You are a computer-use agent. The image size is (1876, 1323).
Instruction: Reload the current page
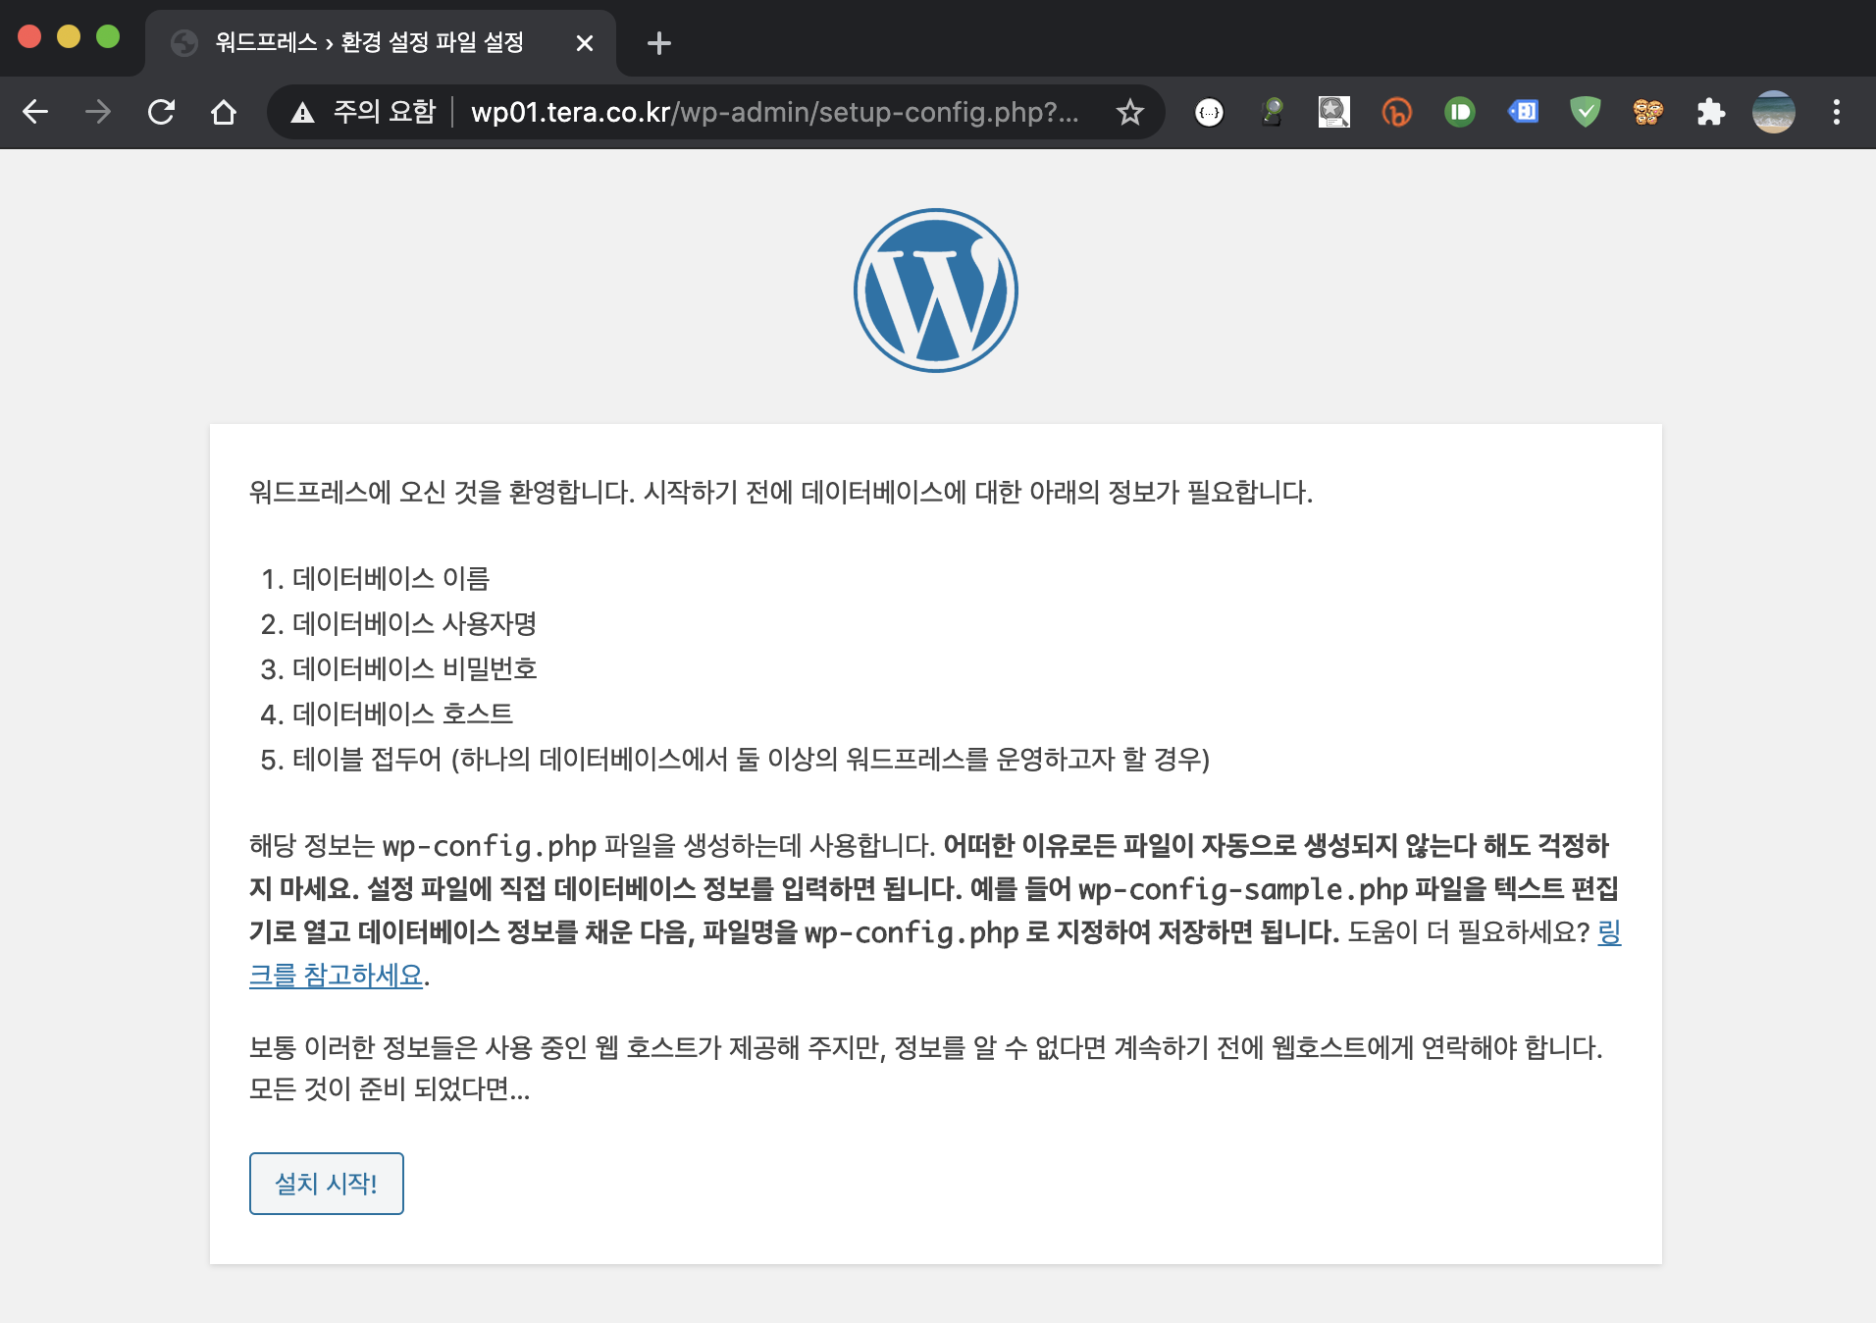(x=161, y=112)
